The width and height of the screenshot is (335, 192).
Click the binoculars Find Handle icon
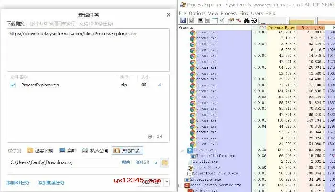point(246,21)
